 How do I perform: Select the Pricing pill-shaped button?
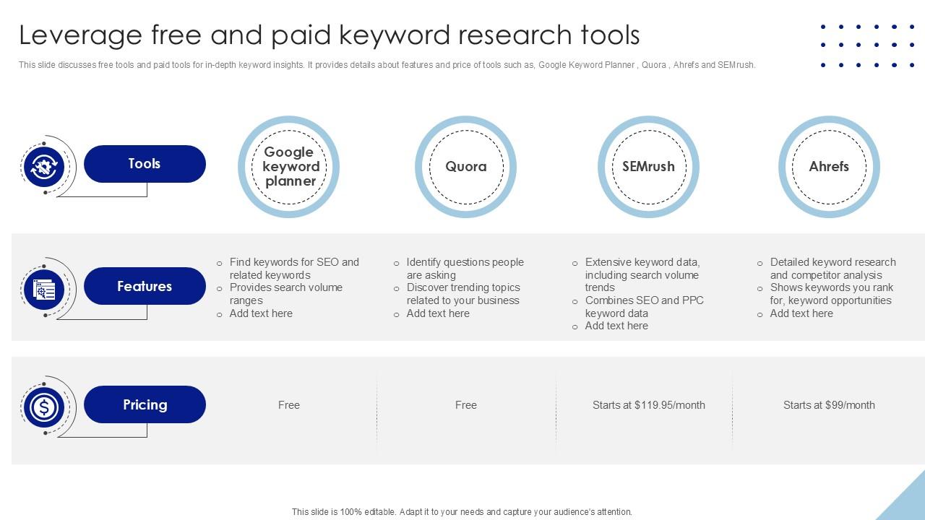pos(145,404)
